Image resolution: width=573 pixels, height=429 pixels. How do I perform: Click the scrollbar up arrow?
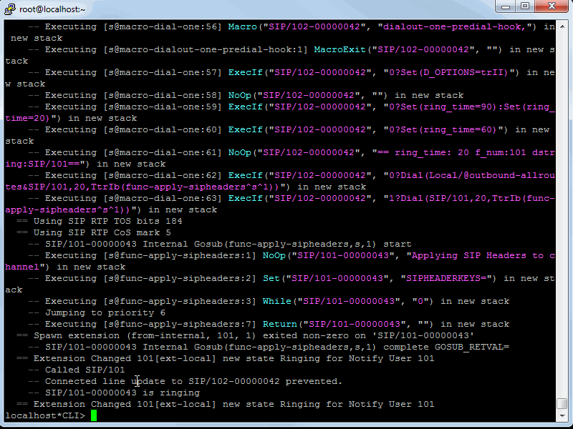click(562, 26)
